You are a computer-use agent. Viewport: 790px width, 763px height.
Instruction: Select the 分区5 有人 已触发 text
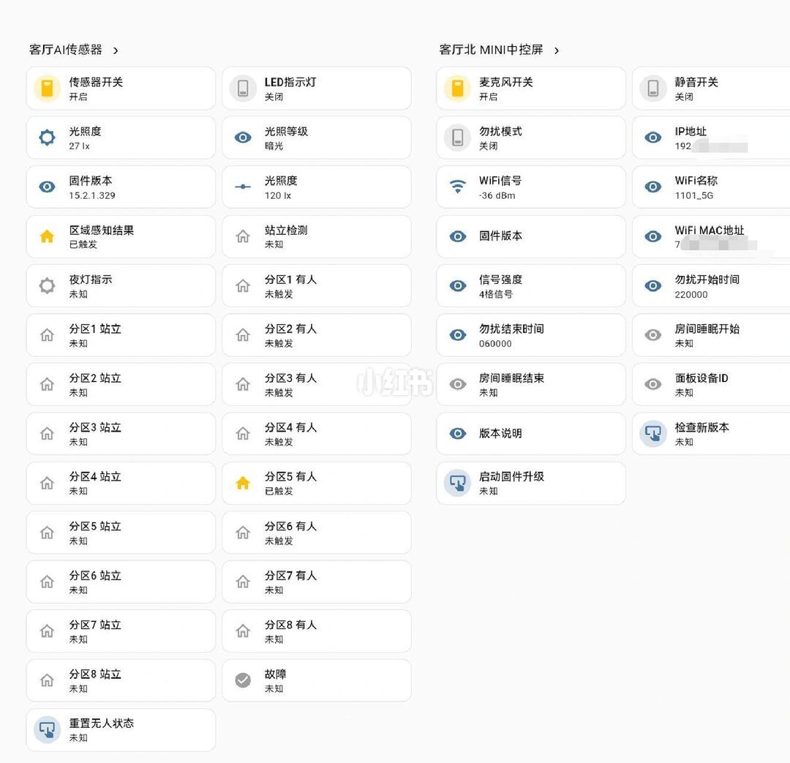(x=290, y=484)
